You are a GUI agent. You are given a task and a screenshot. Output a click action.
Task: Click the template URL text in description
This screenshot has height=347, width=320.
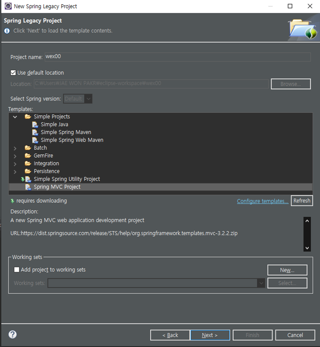[x=124, y=233]
